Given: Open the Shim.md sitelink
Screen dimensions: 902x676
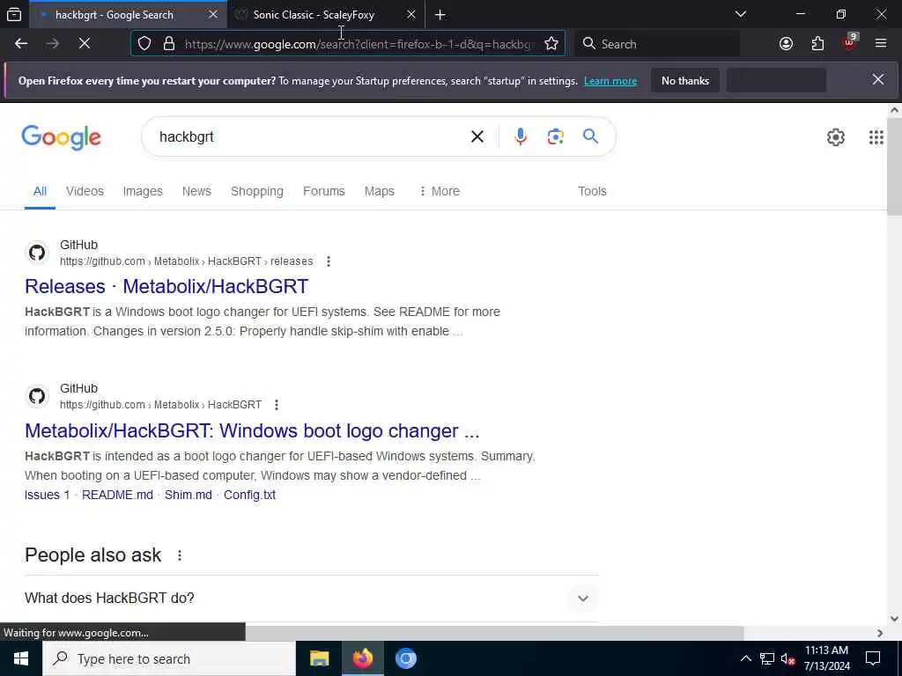Looking at the screenshot, I should [x=189, y=495].
